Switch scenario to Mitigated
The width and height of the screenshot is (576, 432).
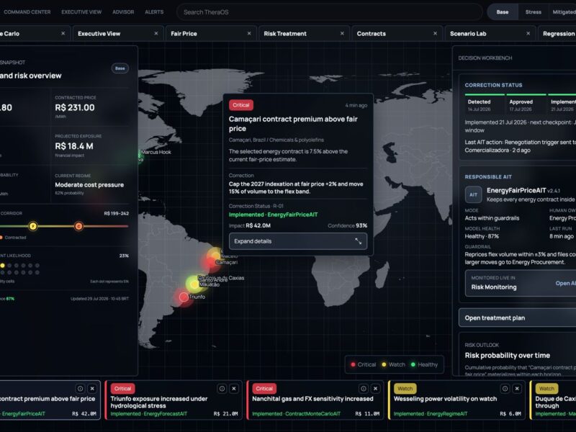[564, 12]
